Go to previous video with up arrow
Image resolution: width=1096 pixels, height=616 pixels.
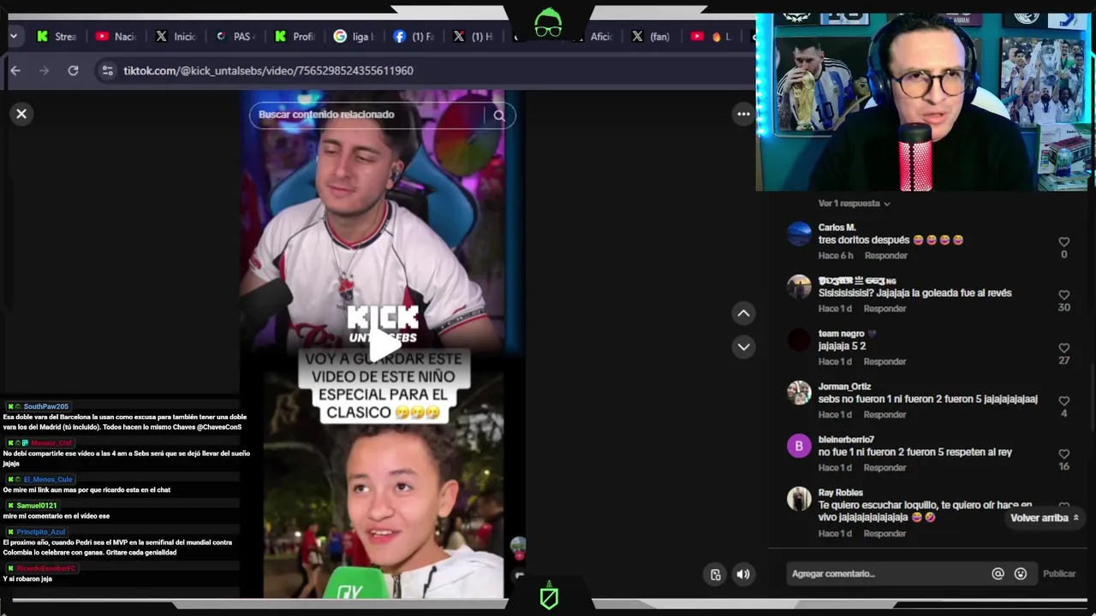(743, 313)
